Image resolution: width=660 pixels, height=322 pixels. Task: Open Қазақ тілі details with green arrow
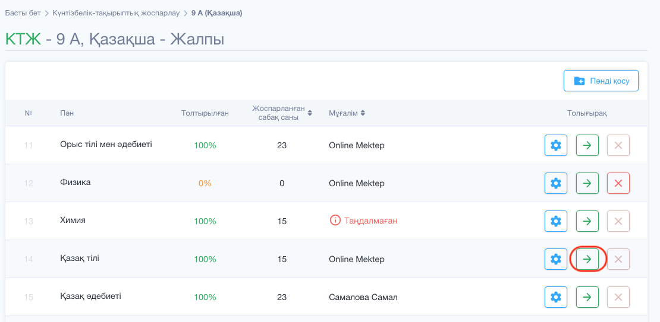click(x=587, y=259)
